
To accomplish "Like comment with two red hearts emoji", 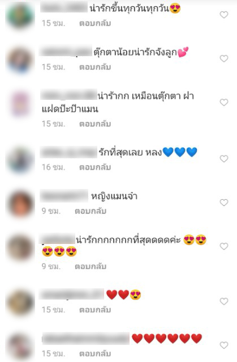I will point(224,301).
